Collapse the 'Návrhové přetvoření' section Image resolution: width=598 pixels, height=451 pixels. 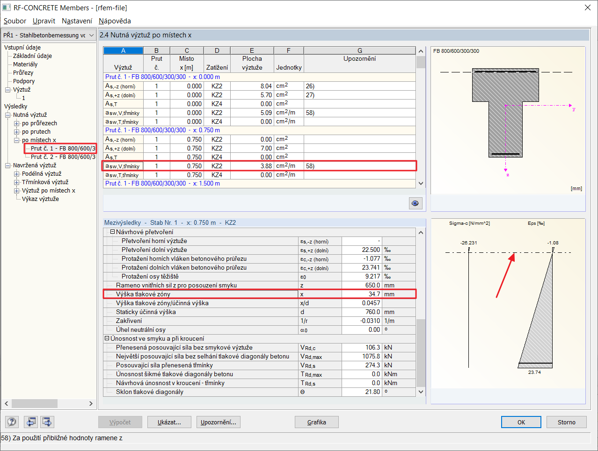click(112, 232)
